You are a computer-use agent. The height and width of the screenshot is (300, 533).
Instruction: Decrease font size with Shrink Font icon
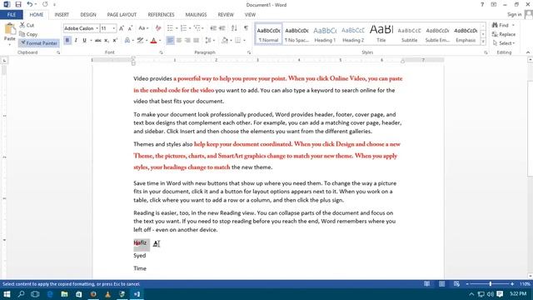pos(130,28)
